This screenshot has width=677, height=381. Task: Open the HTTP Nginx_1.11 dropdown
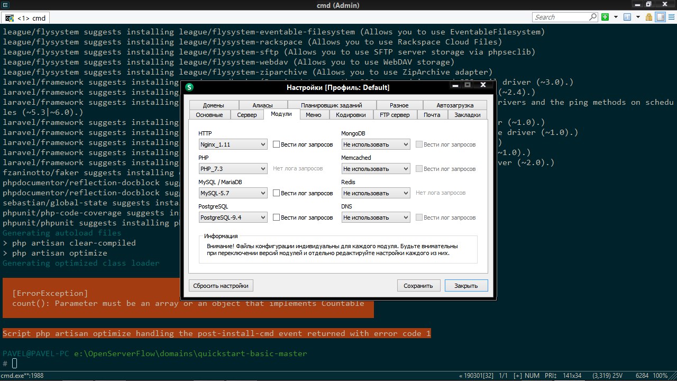[x=233, y=144]
